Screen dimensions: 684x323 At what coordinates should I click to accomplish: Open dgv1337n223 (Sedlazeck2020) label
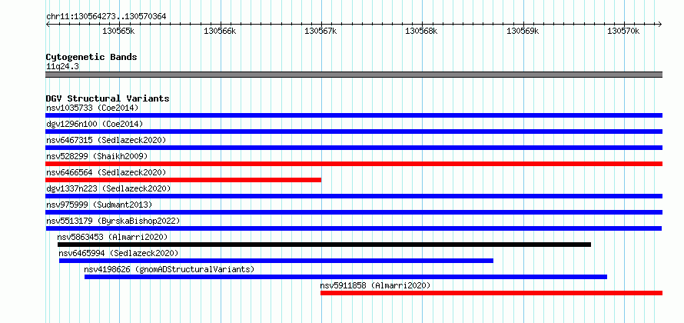coord(108,188)
